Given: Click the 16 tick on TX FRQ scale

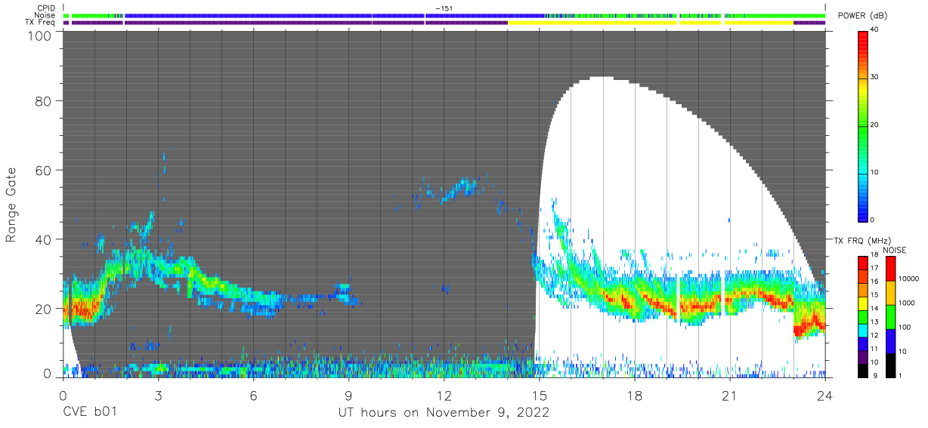Looking at the screenshot, I should [x=874, y=282].
